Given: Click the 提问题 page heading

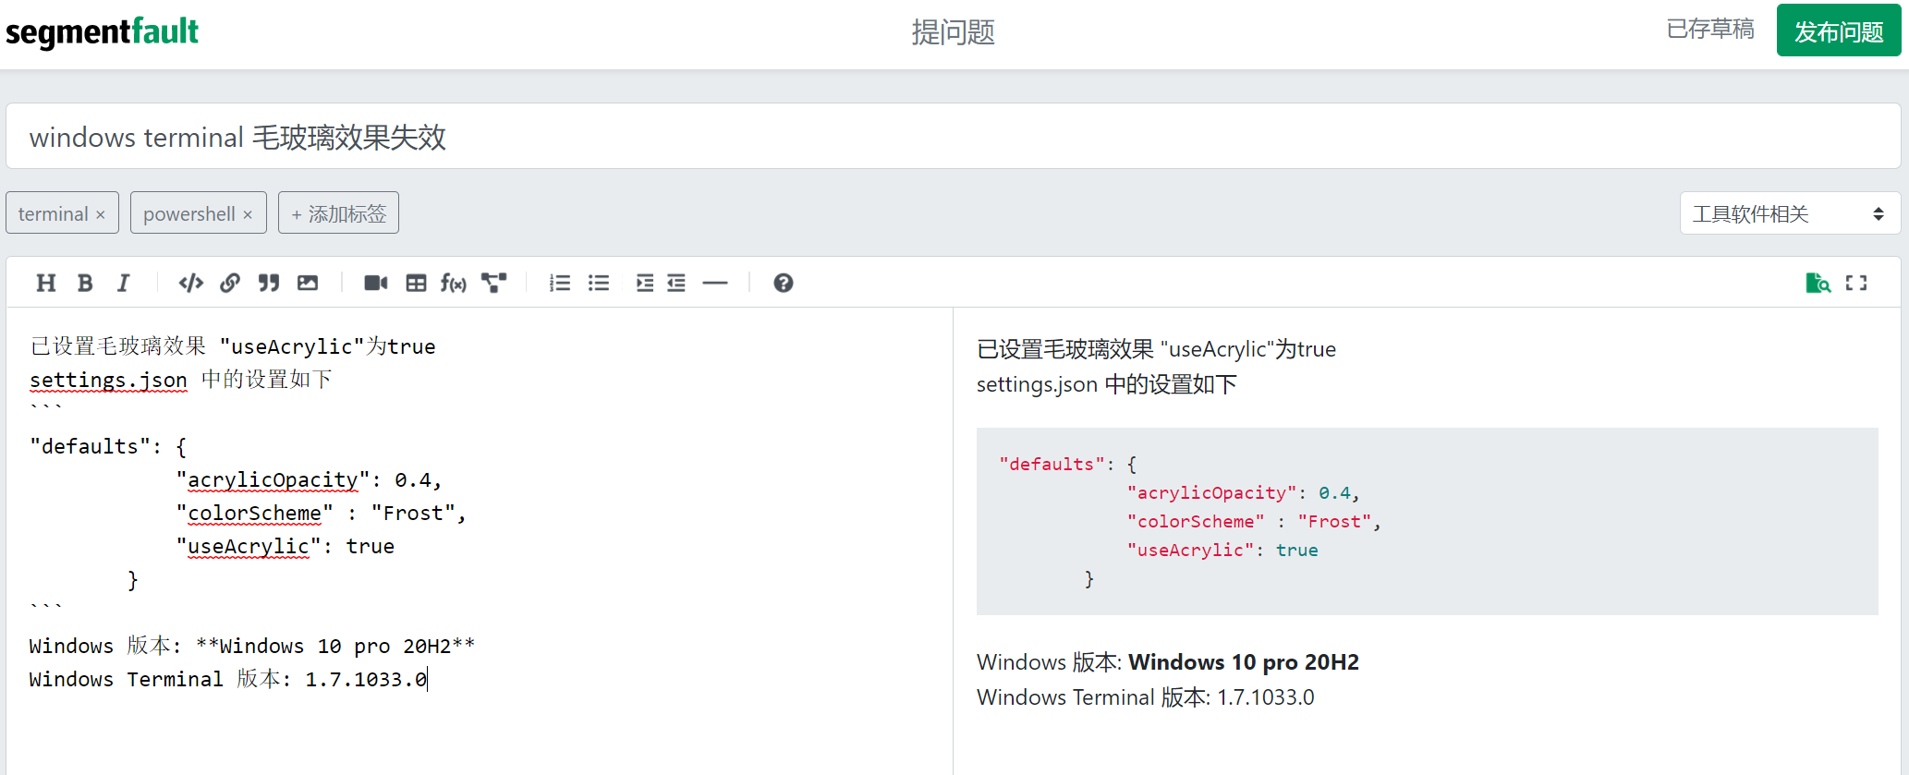Looking at the screenshot, I should click(953, 32).
